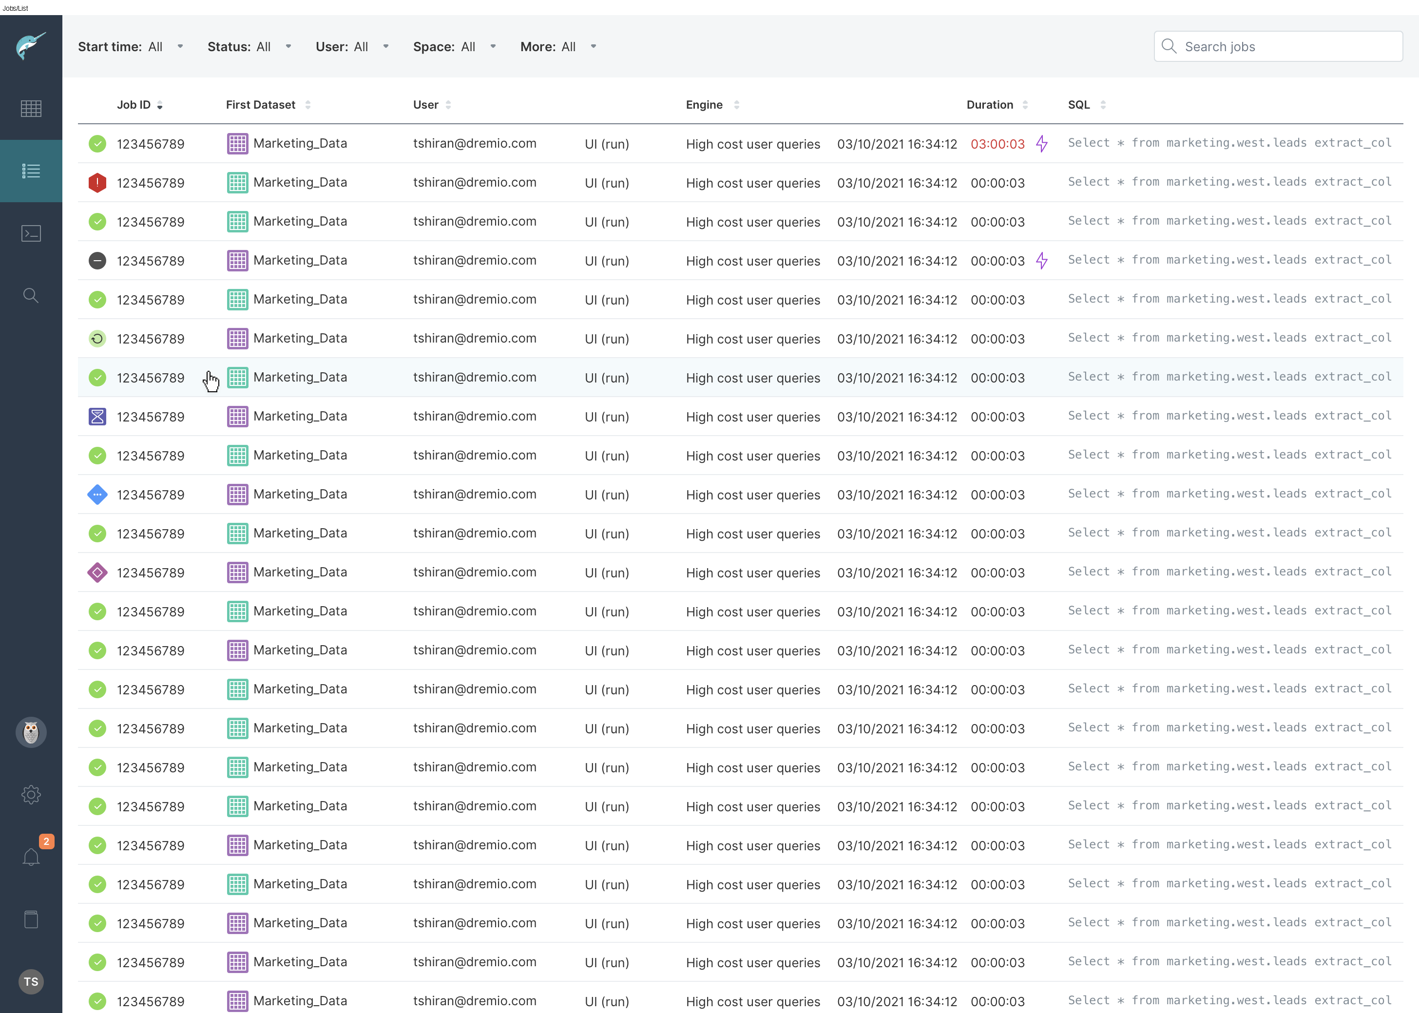Click the red failed job status icon
The height and width of the screenshot is (1013, 1419).
point(97,183)
